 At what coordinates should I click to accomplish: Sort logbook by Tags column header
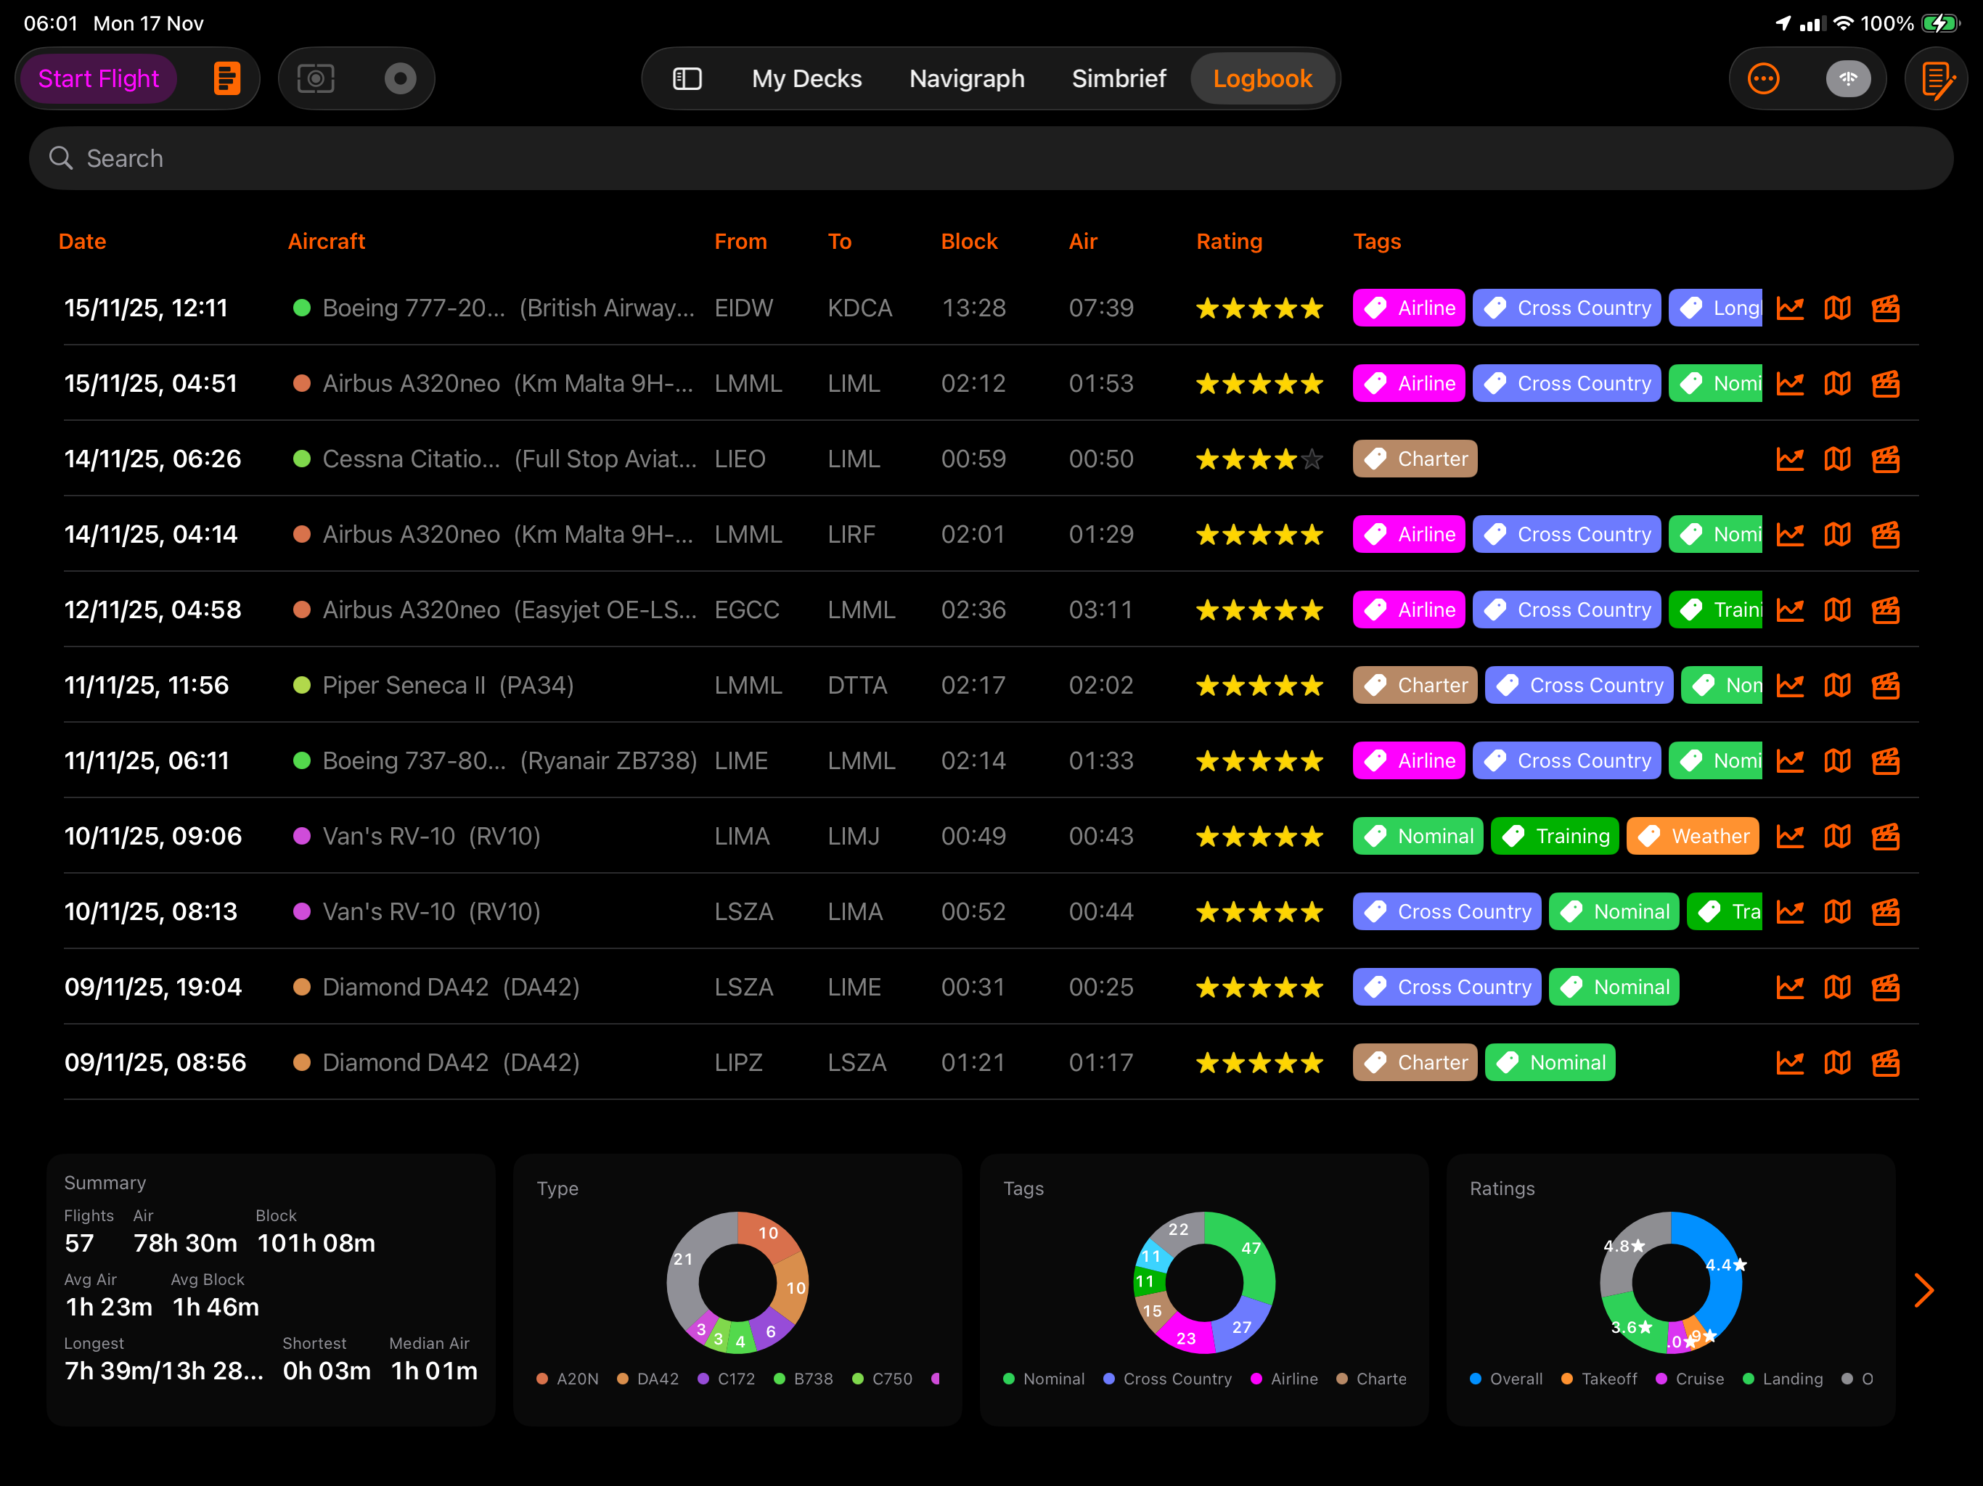coord(1376,241)
